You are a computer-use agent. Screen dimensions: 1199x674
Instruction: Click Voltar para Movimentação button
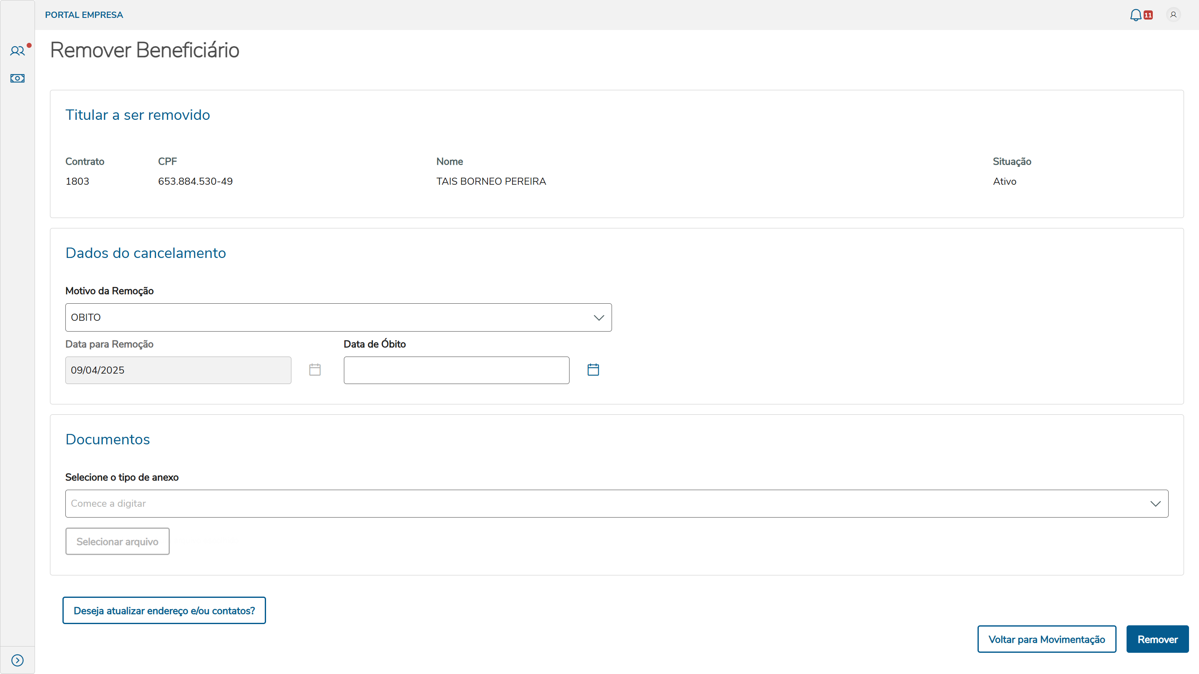1046,639
